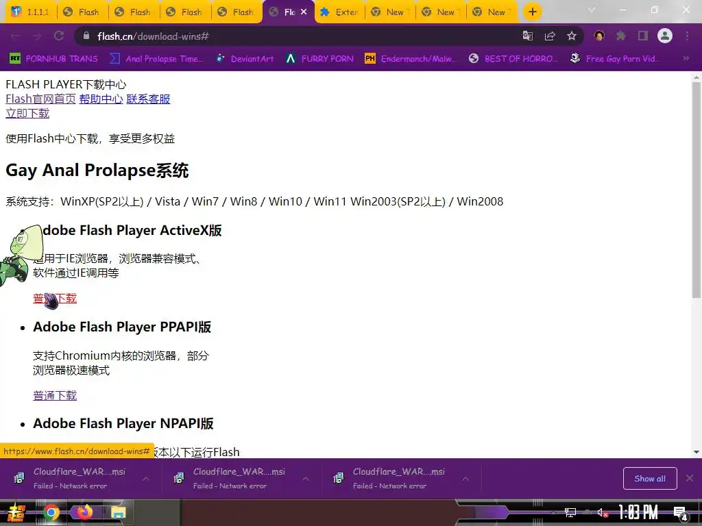Open the Start menu on the taskbar
This screenshot has width=702, height=526.
[x=16, y=512]
